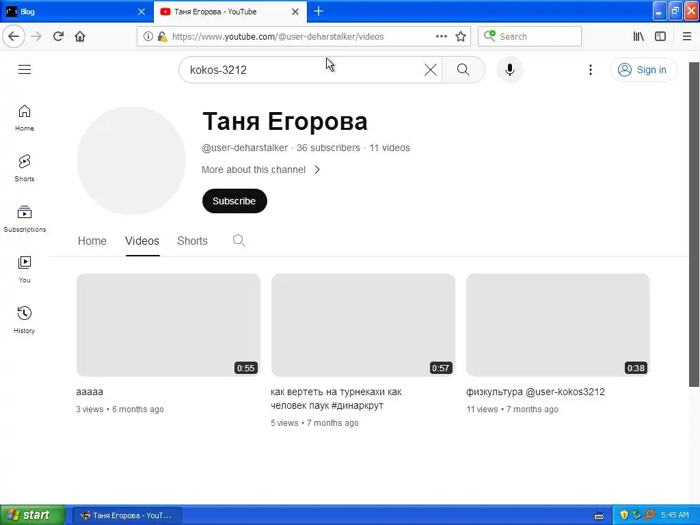This screenshot has height=525, width=700.
Task: Open tray icon with orange magnifier
Action: click(x=649, y=515)
